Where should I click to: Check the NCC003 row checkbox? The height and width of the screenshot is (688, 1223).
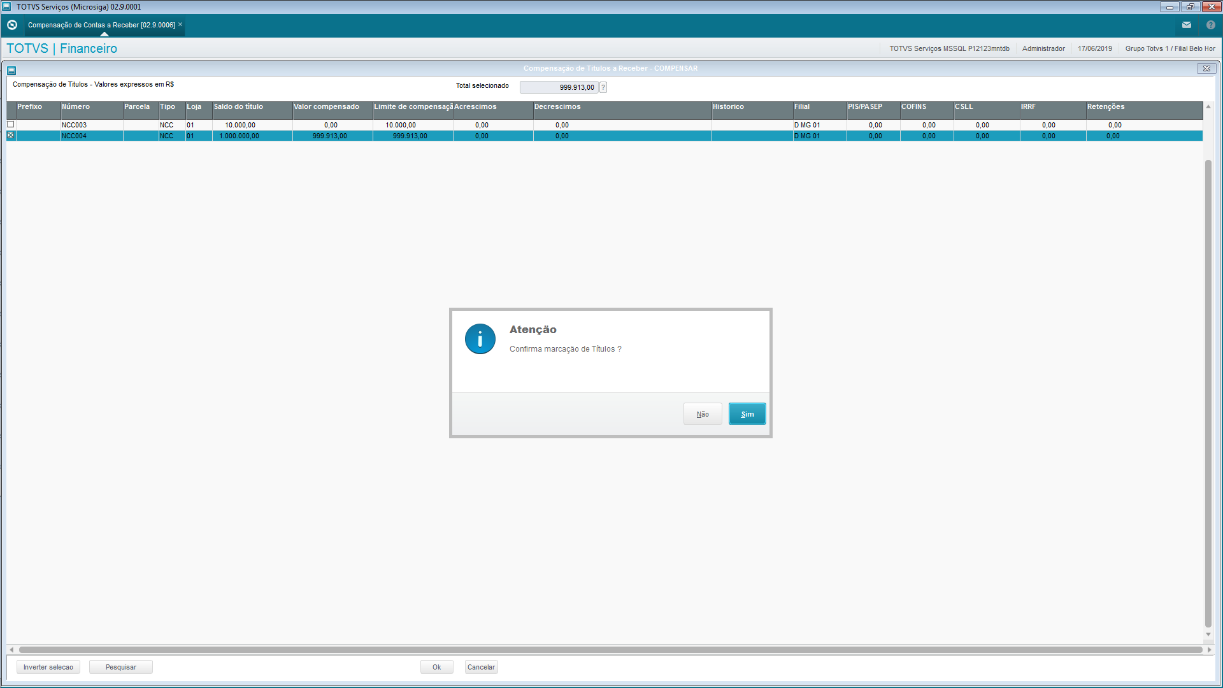[10, 125]
